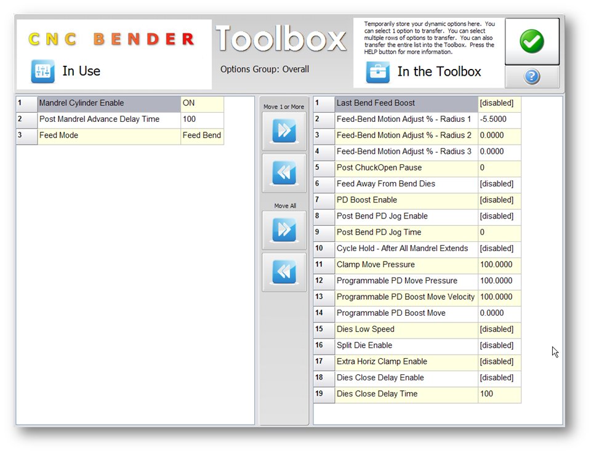591x453 pixels.
Task: Click the green checkmark confirm button
Action: pos(532,41)
